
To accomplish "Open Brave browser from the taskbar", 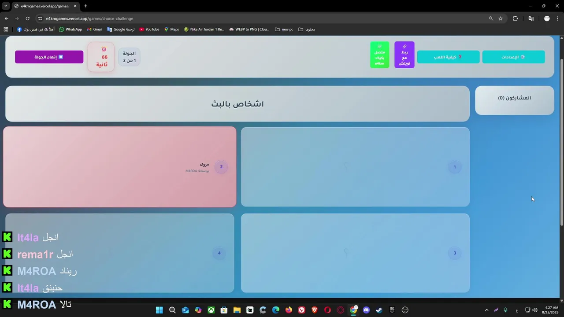I will coord(315,310).
